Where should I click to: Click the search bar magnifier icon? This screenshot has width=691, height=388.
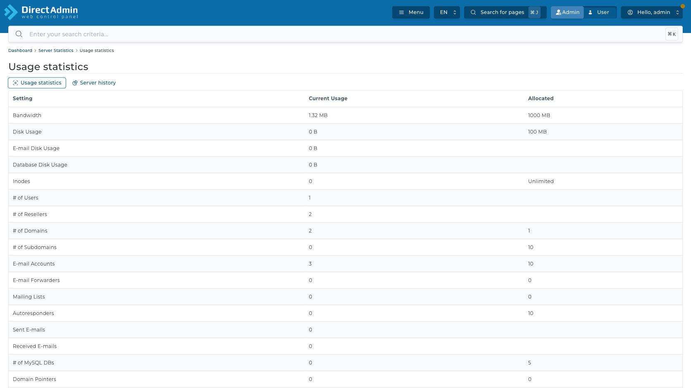(19, 34)
